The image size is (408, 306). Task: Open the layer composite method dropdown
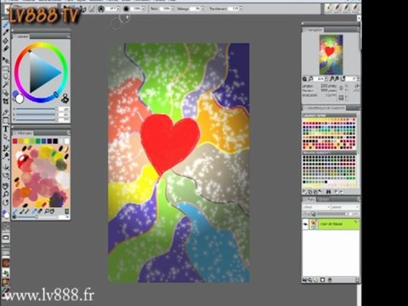[316, 207]
